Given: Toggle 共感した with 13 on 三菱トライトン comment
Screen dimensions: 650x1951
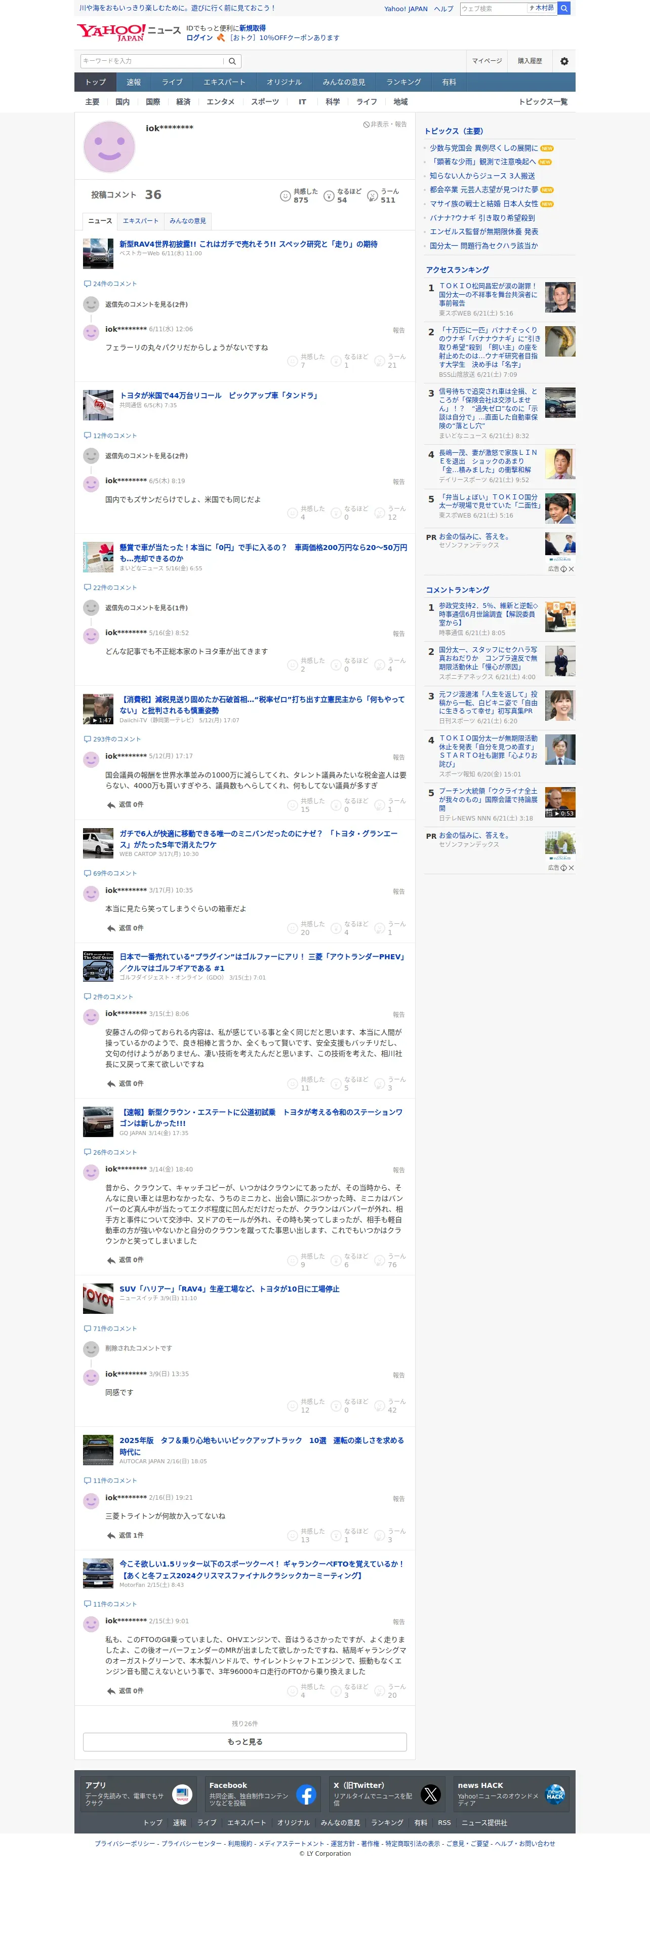Looking at the screenshot, I should point(292,1536).
